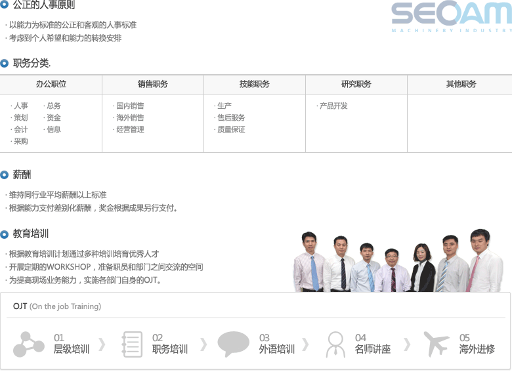The image size is (512, 372).
Task: Click the 04 名师讲座 step label
Action: coord(373,344)
